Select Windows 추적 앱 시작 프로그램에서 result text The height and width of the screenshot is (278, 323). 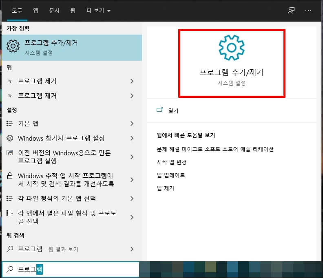66,180
